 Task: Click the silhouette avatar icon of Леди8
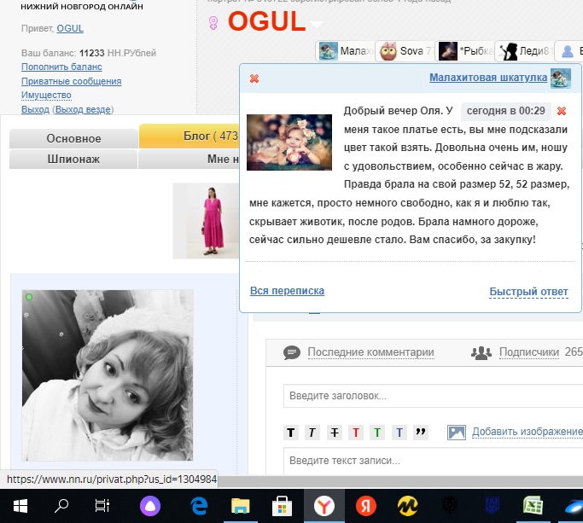click(x=508, y=51)
